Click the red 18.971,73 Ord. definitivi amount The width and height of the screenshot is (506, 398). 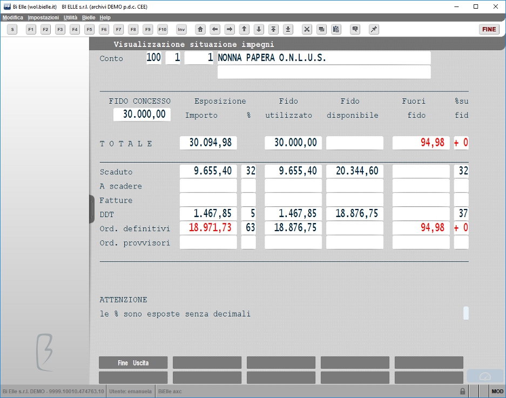tap(208, 228)
